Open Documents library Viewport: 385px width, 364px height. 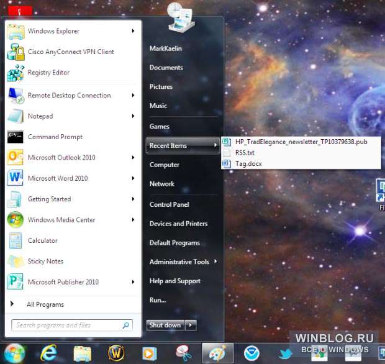[166, 68]
